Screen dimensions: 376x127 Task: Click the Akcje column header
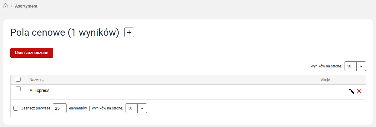pyautogui.click(x=325, y=80)
